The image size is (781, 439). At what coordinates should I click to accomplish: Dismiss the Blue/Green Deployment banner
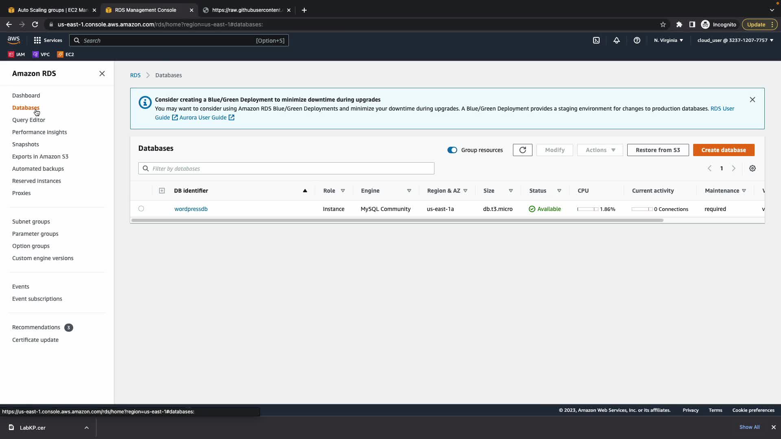tap(753, 100)
